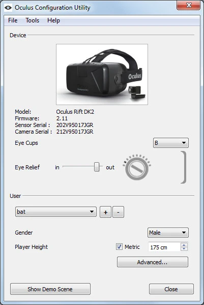Add a new user with plus button

[x=105, y=212]
